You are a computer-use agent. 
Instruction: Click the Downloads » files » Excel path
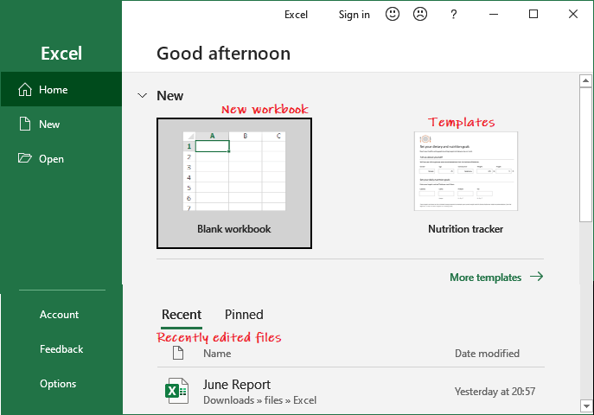coord(260,400)
